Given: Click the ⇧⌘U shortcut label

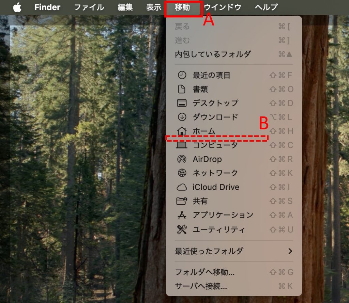Looking at the screenshot, I should coord(281,229).
